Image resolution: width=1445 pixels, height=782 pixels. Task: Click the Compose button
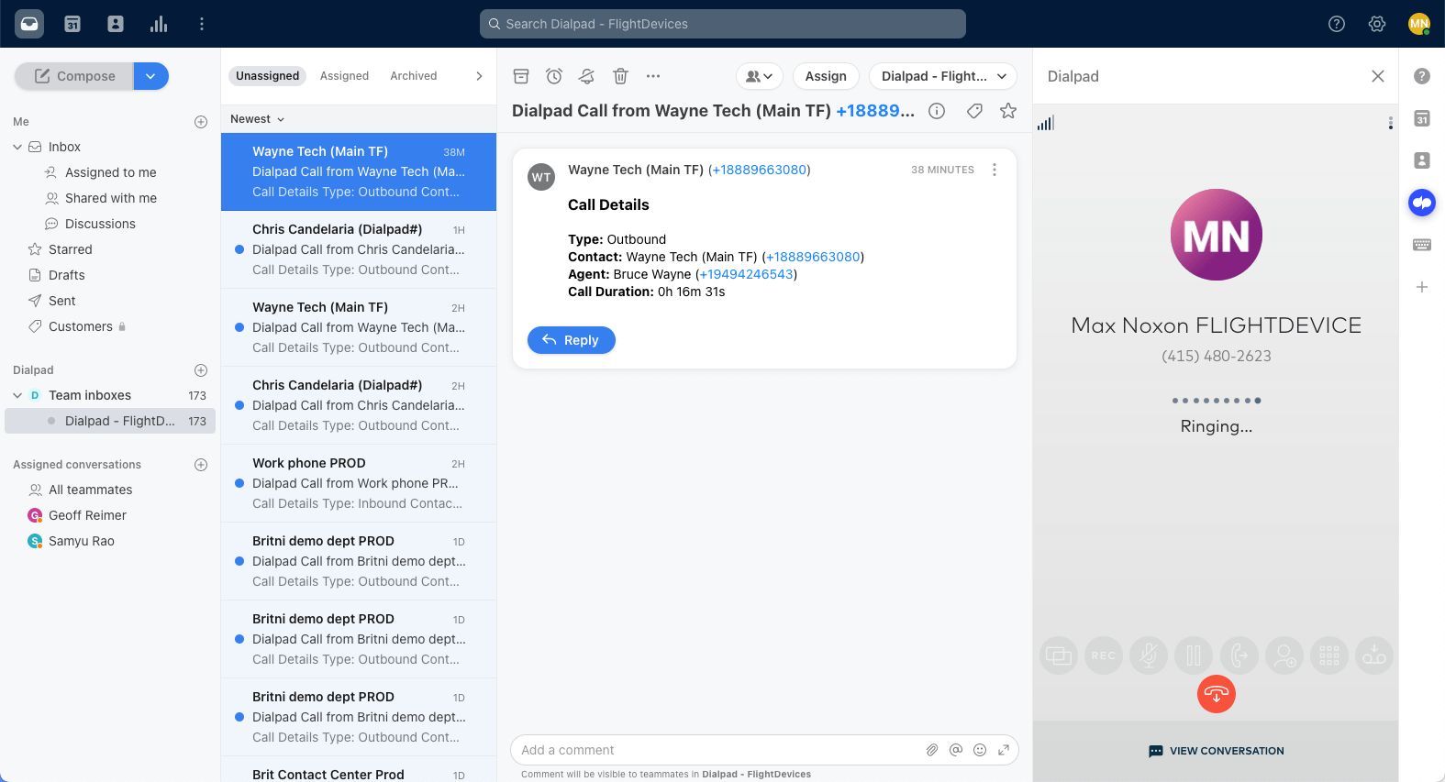tap(74, 76)
